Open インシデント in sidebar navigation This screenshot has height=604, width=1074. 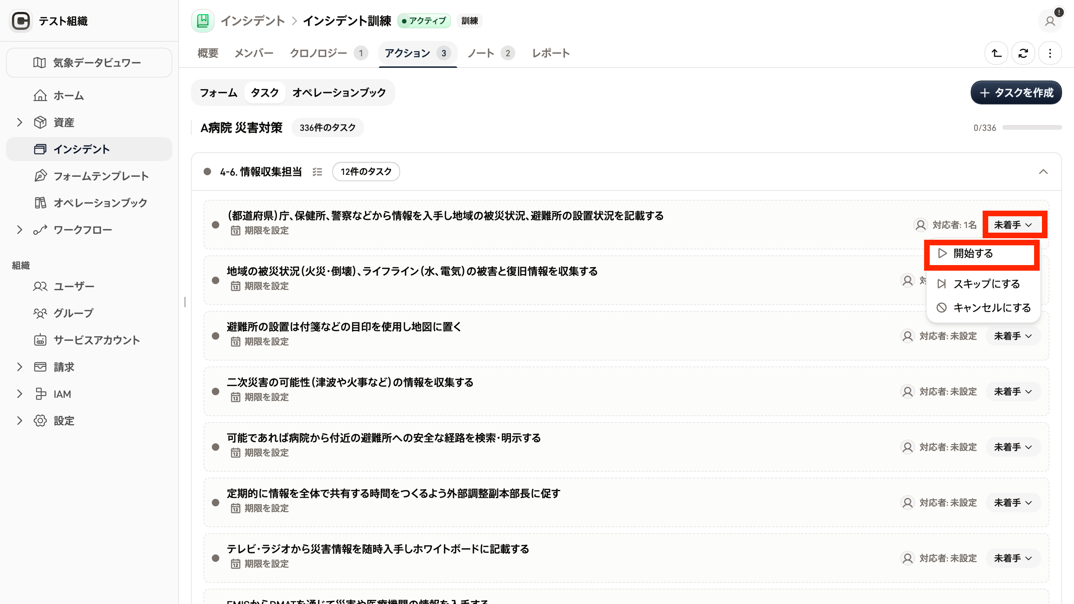(x=89, y=149)
